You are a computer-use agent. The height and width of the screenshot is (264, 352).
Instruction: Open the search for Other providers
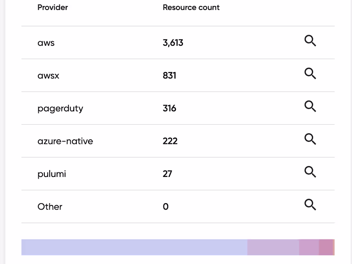coord(310,204)
